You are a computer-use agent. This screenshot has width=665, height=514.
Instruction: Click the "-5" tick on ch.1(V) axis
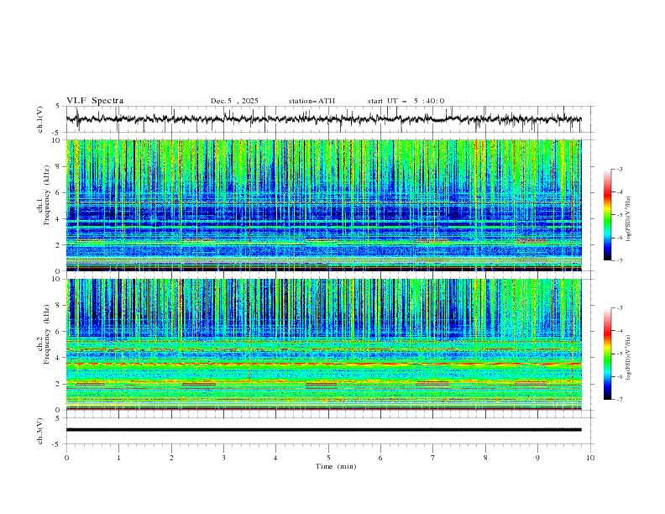click(57, 133)
